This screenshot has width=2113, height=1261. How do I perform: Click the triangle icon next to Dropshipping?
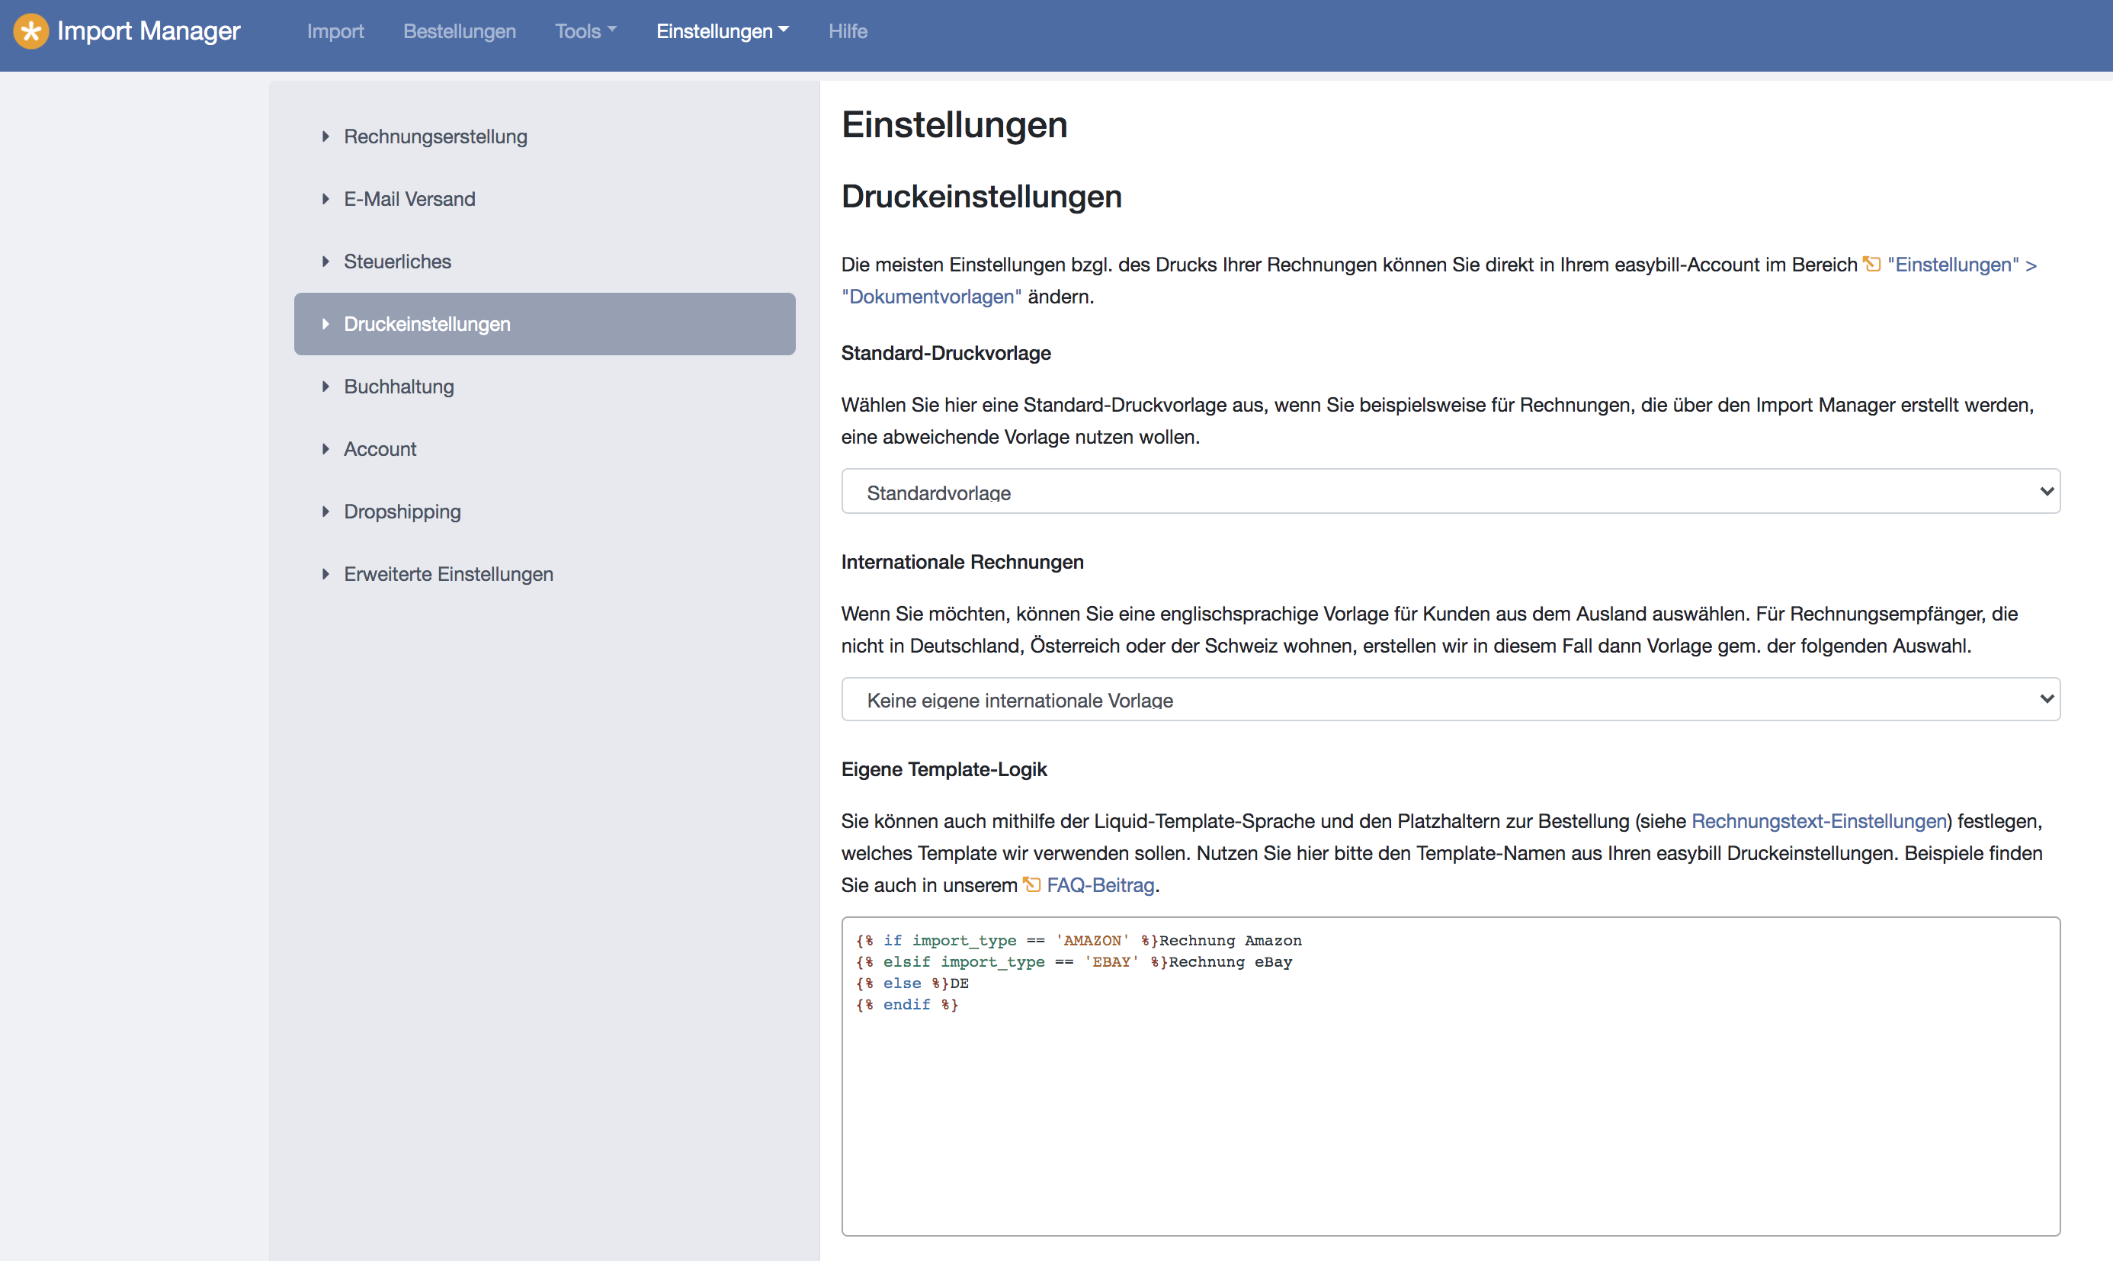[325, 512]
